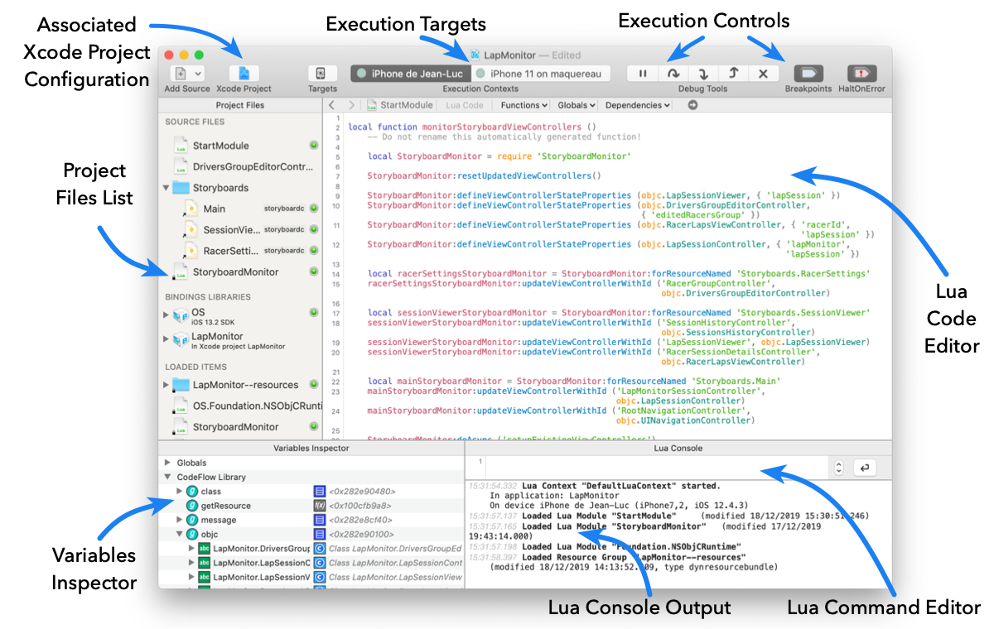The width and height of the screenshot is (994, 629).
Task: Open the Globals dropdown
Action: [x=577, y=105]
